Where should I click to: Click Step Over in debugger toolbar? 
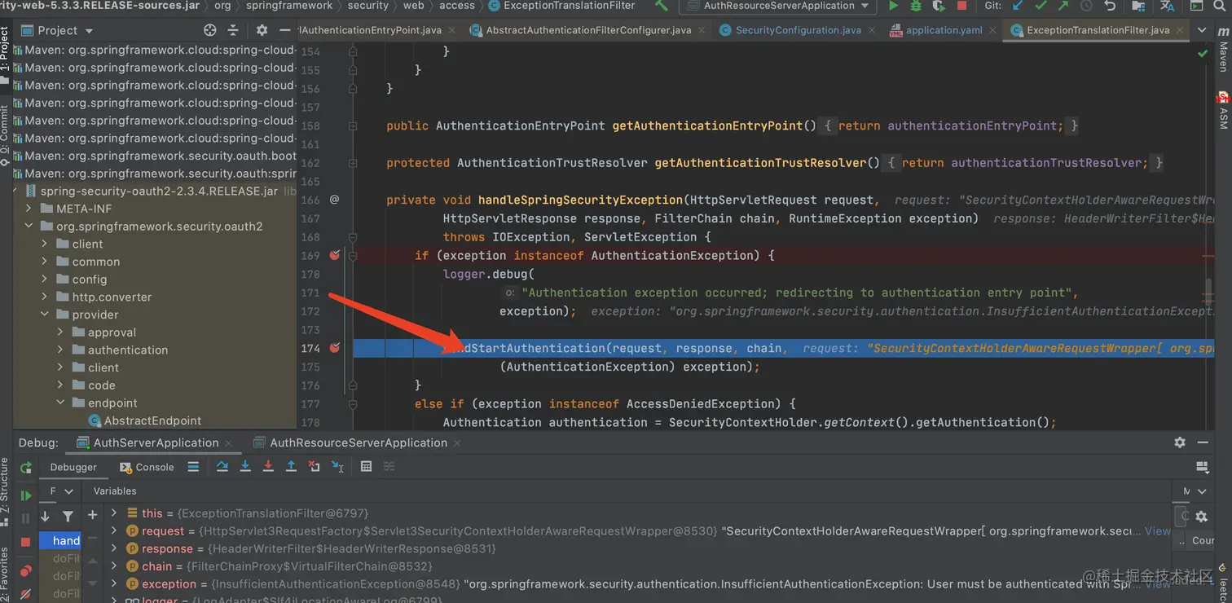[222, 466]
